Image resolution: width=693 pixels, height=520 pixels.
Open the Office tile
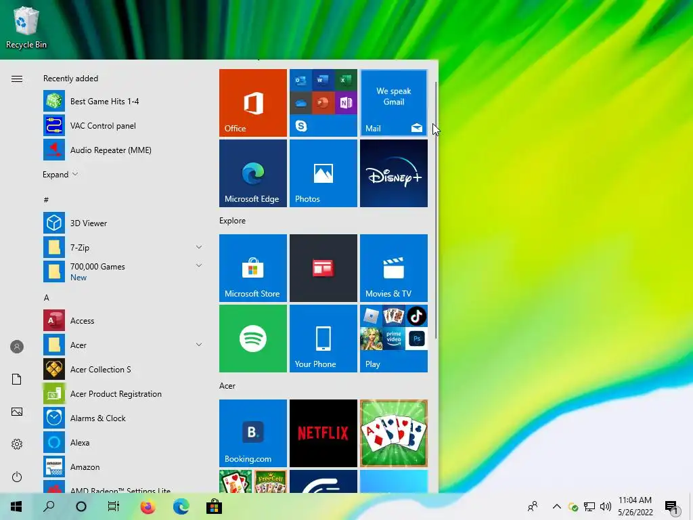coord(253,103)
